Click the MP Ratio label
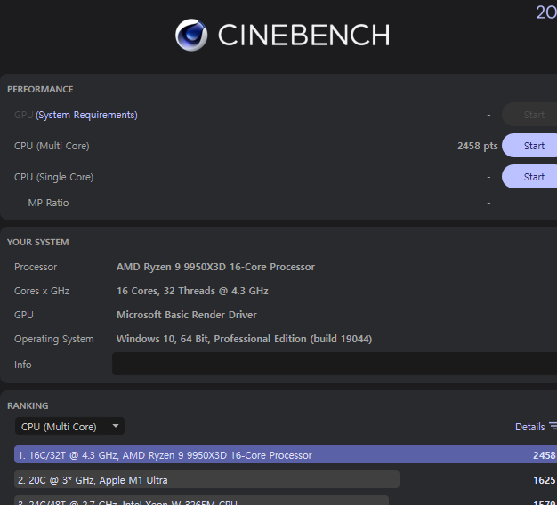557x505 pixels. pyautogui.click(x=48, y=203)
